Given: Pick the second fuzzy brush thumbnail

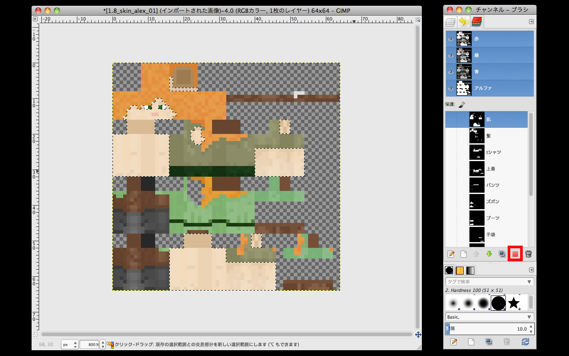Looking at the screenshot, I should coord(469,303).
